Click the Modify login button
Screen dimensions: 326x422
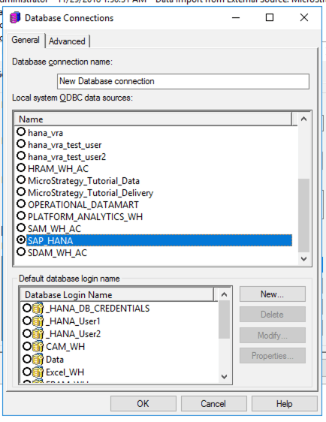(273, 336)
